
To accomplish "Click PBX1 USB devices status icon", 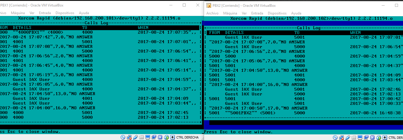I will point(135,137).
